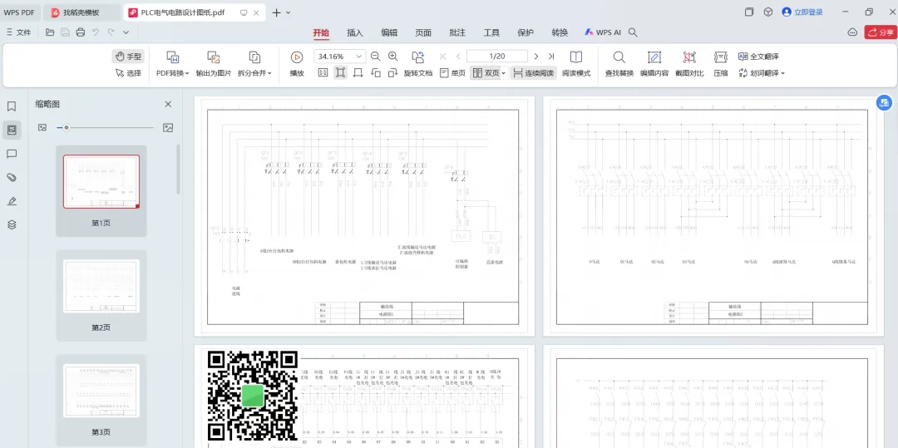Go to first page arrow
This screenshot has width=898, height=448.
click(443, 56)
